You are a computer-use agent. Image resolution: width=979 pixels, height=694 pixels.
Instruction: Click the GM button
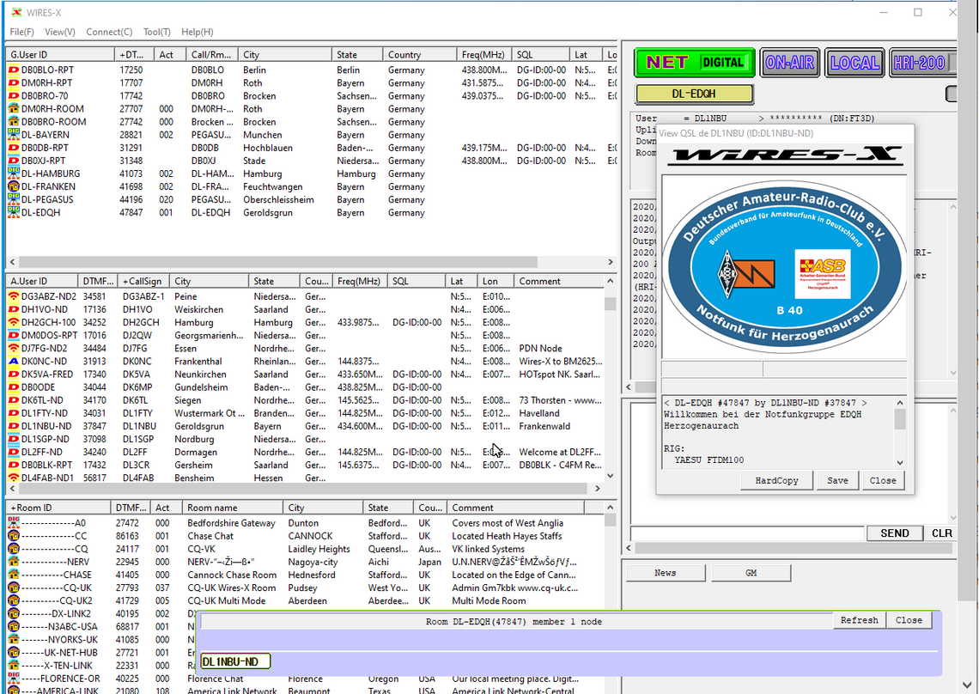(751, 573)
